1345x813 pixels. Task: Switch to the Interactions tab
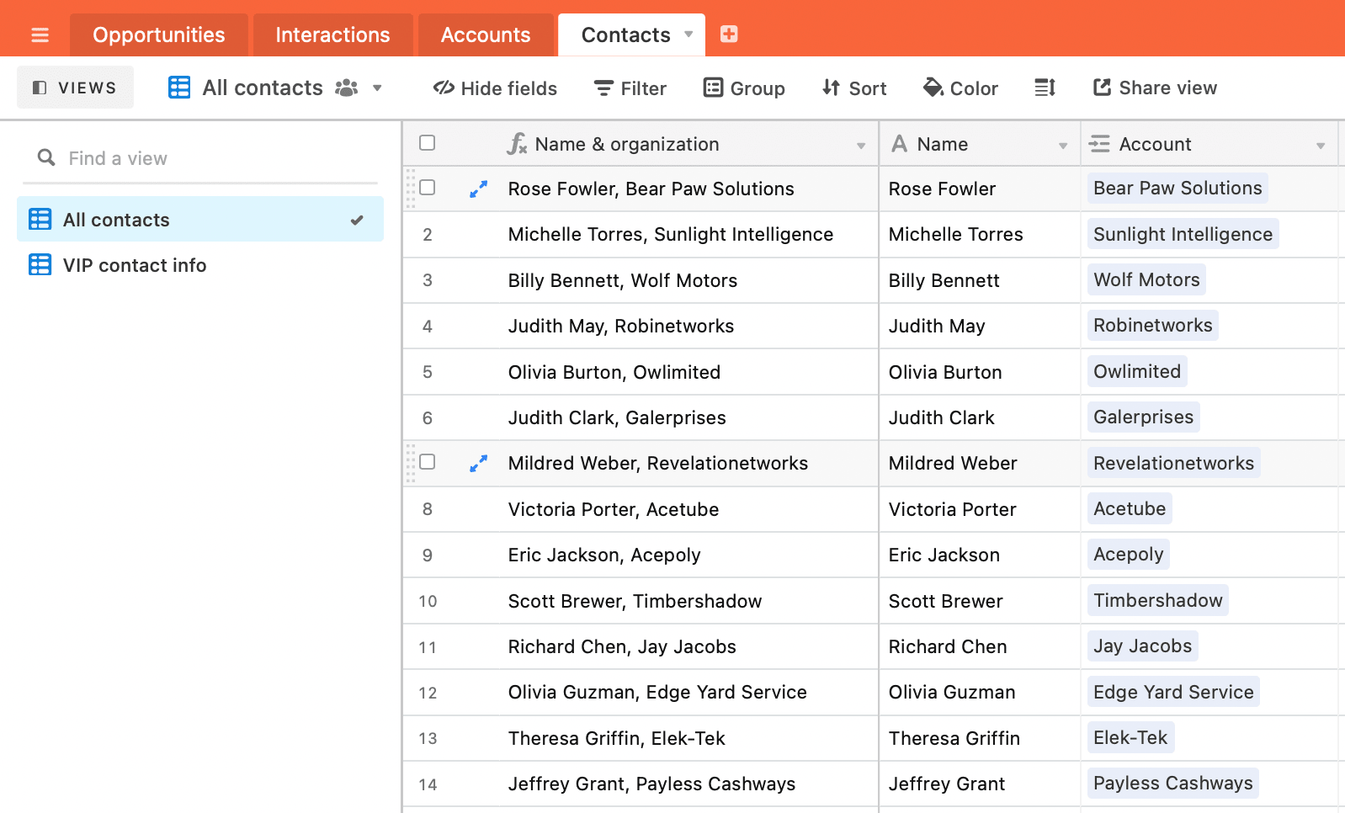pyautogui.click(x=332, y=35)
